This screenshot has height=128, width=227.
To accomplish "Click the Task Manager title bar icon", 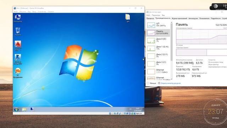I will (148, 12).
